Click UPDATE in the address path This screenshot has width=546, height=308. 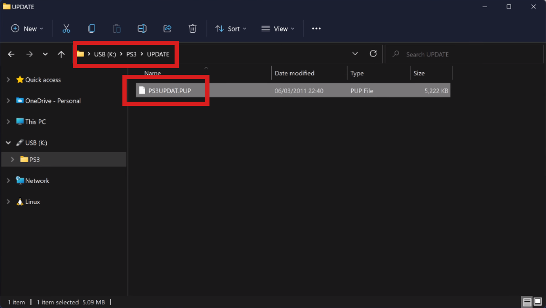(x=158, y=54)
